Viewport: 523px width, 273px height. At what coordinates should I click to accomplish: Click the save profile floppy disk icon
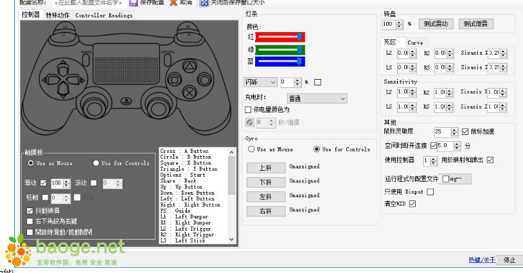pos(134,3)
